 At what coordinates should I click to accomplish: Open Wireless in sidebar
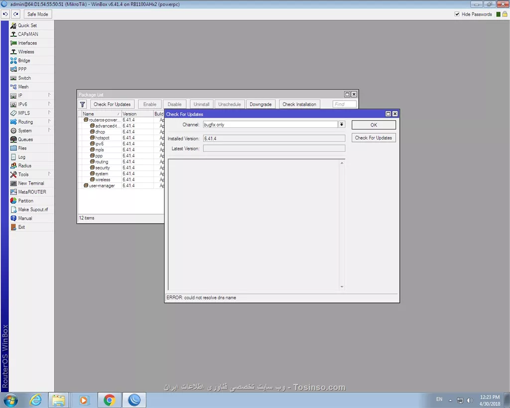[x=31, y=52]
